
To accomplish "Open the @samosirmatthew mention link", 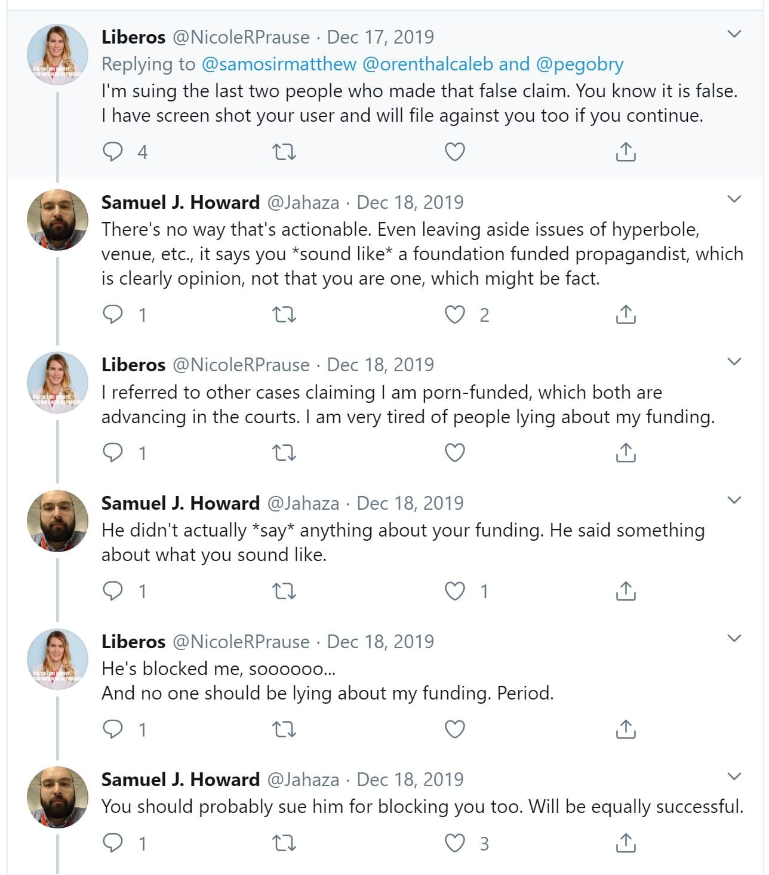I will (279, 64).
